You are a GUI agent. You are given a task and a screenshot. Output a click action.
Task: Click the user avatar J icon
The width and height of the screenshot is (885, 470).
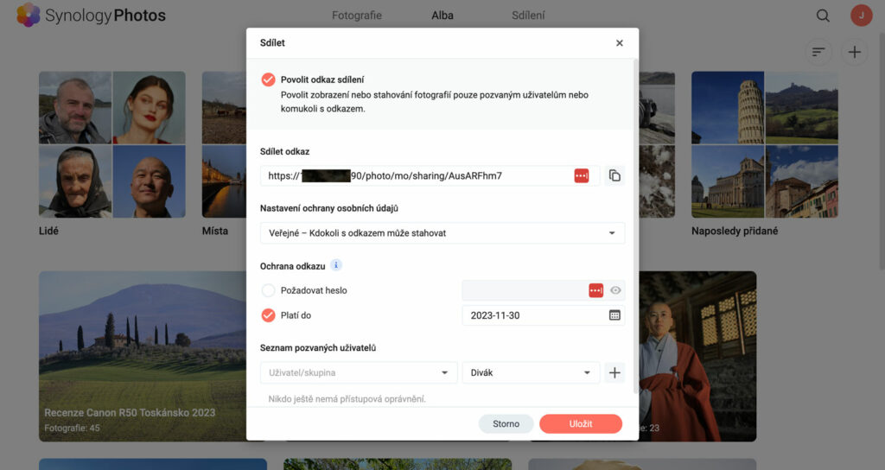click(861, 16)
